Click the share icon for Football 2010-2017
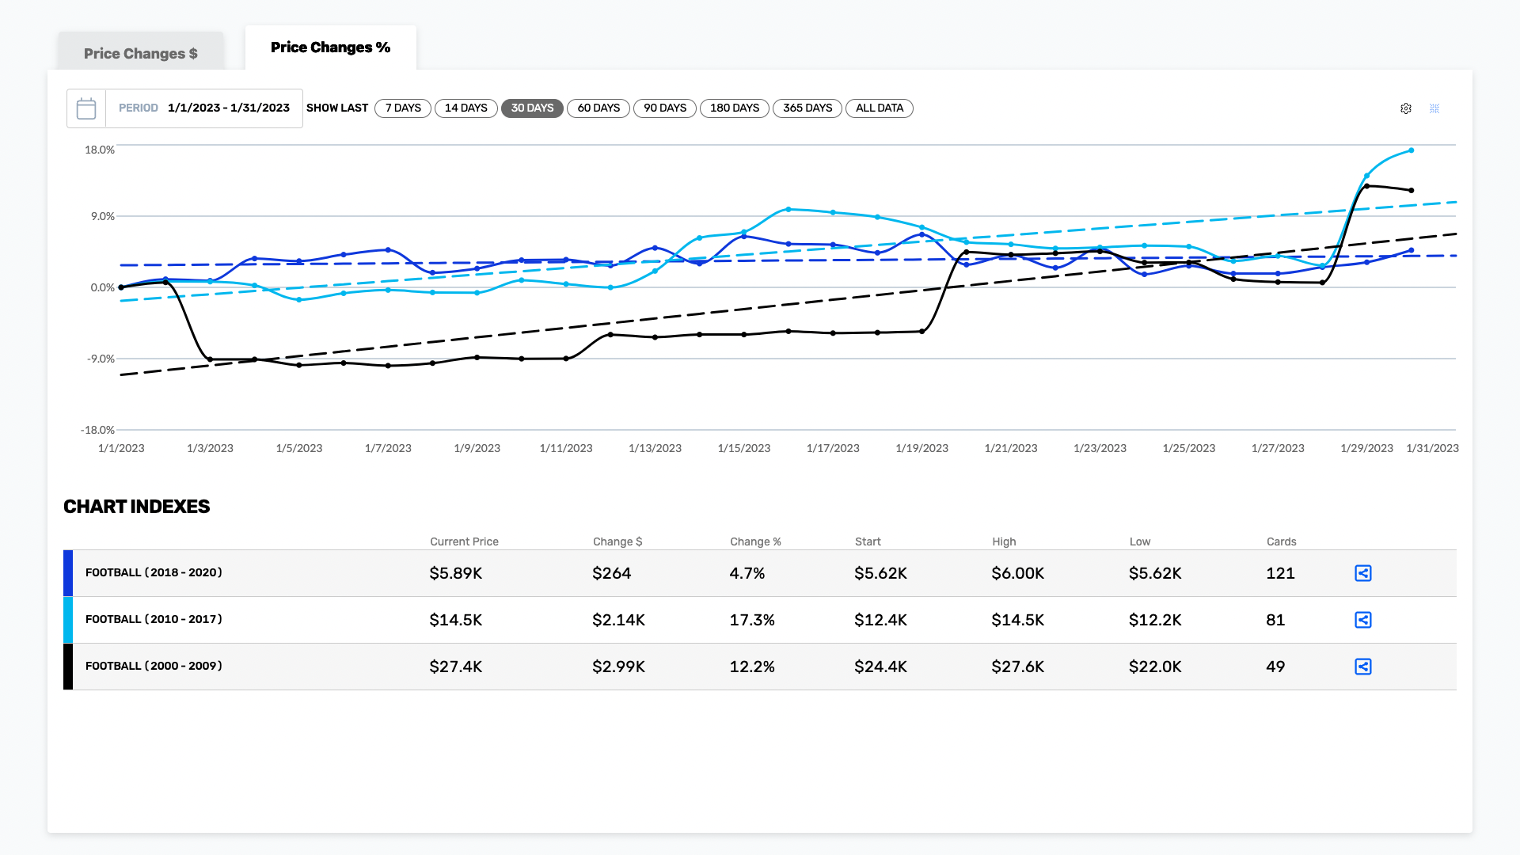 1362,619
